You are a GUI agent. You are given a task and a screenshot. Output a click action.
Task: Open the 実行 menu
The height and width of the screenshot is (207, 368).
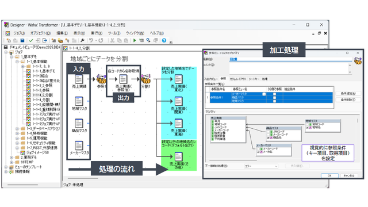[x=97, y=33]
